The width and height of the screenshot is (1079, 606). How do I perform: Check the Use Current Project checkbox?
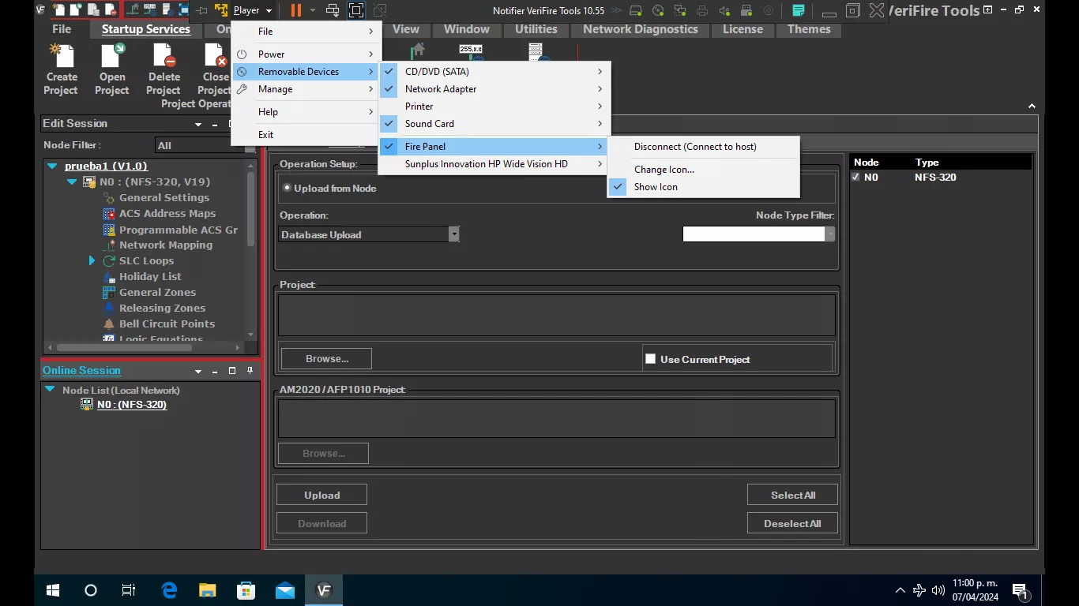[650, 359]
